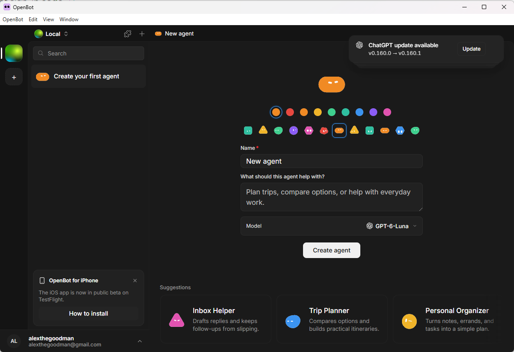Select the unselected orange color swatch

point(304,112)
